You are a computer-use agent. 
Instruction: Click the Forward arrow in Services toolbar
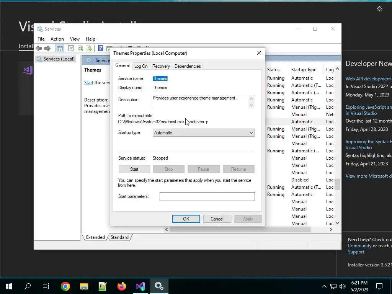click(47, 48)
